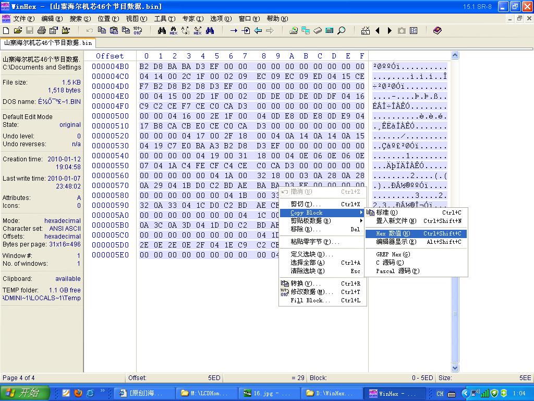Click the Go To Offset arrow icon
534x401 pixels.
click(x=234, y=31)
